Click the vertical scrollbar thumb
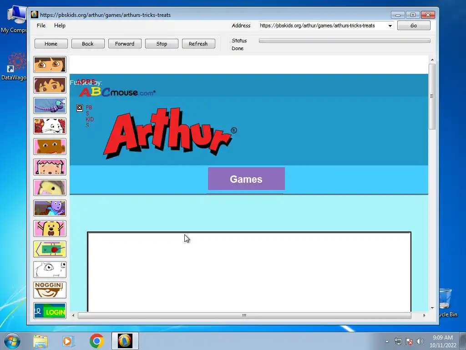This screenshot has height=350, width=466. pos(432,97)
